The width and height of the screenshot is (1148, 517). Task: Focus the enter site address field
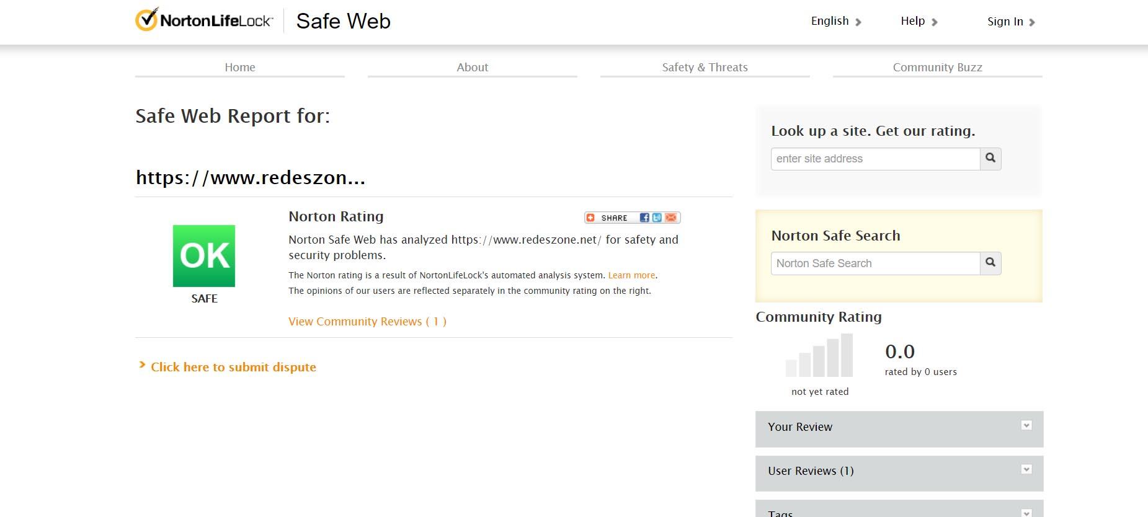pos(875,159)
